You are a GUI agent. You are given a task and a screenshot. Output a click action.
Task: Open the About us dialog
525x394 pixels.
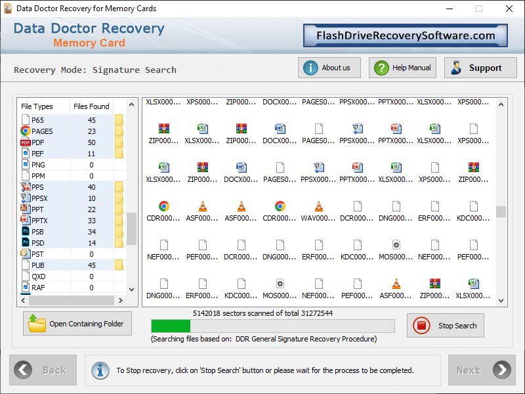click(329, 67)
